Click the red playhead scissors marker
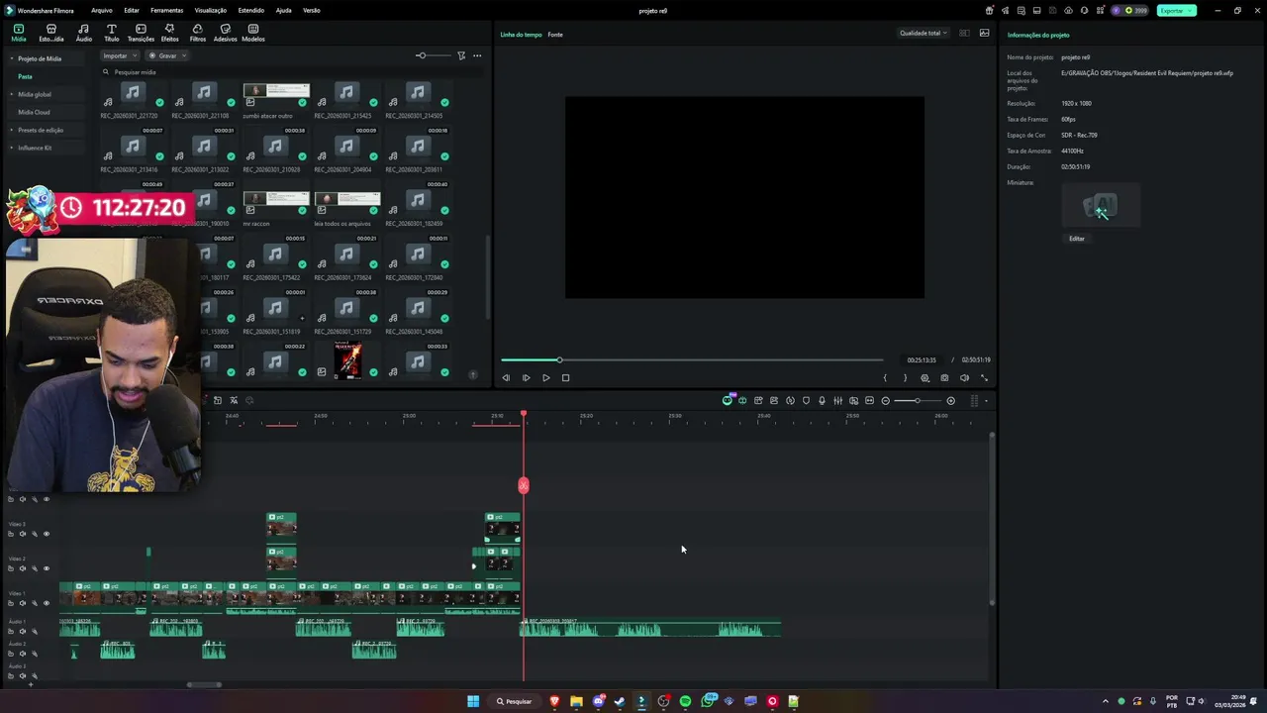This screenshot has height=713, width=1267. pos(524,485)
